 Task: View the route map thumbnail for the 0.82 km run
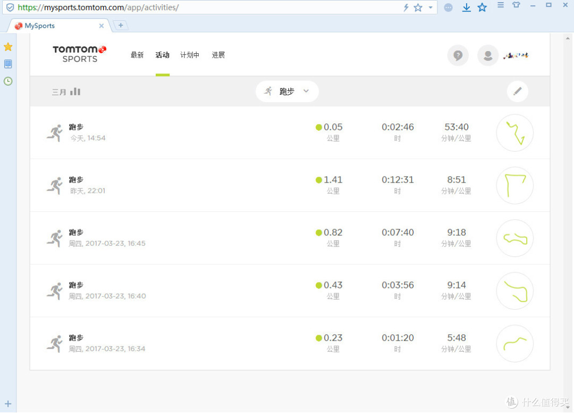click(x=514, y=238)
